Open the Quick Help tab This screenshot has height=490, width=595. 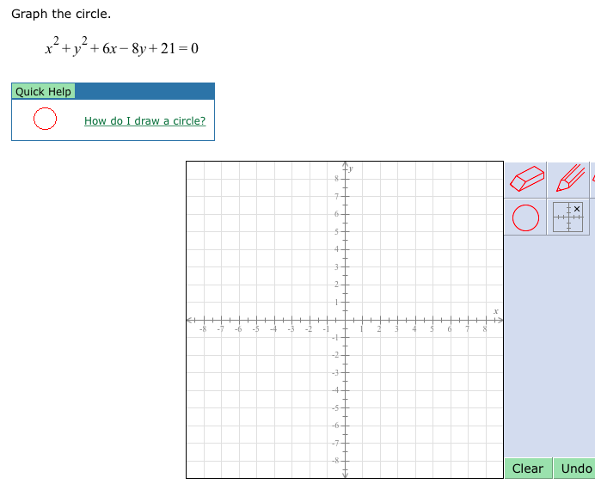[x=43, y=91]
